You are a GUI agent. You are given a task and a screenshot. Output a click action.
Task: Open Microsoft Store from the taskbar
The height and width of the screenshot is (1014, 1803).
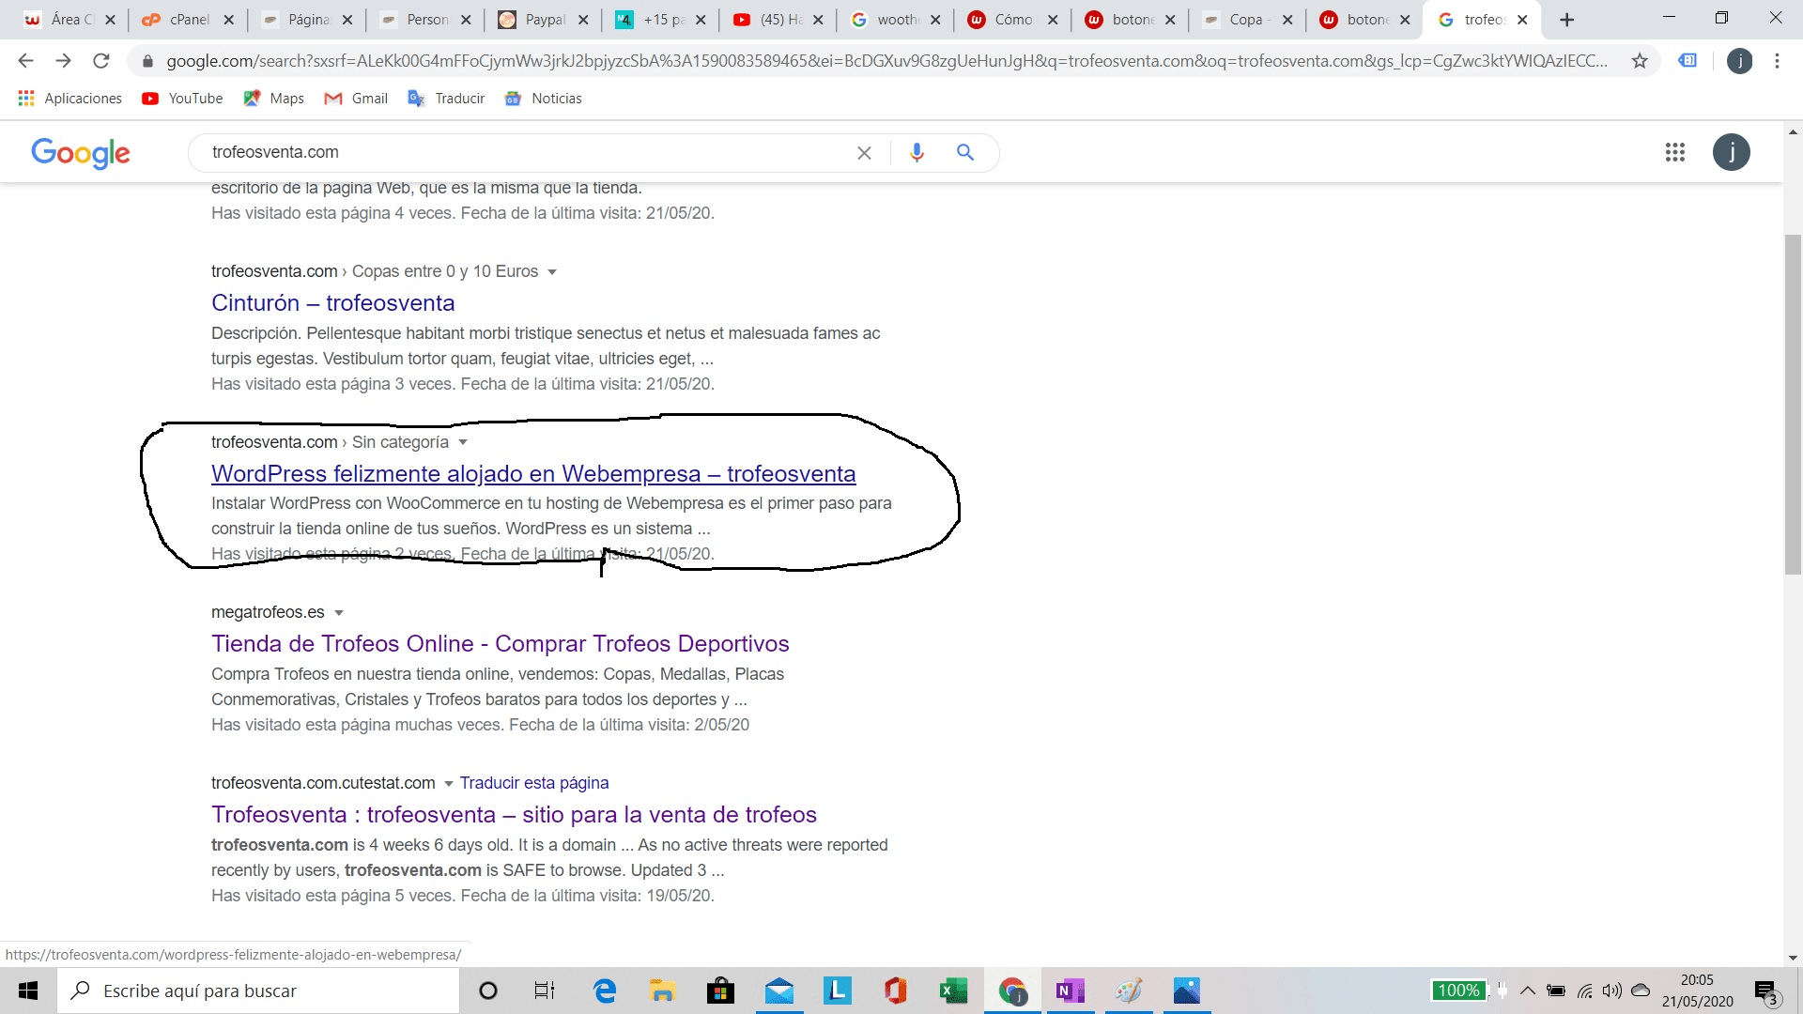pos(720,991)
